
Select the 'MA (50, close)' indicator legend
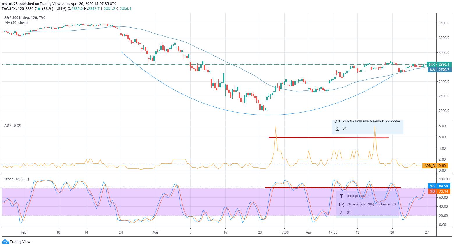tap(16, 23)
